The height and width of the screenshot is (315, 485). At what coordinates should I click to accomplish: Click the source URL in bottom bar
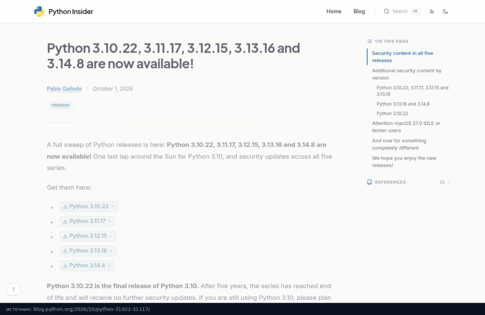[x=91, y=309]
